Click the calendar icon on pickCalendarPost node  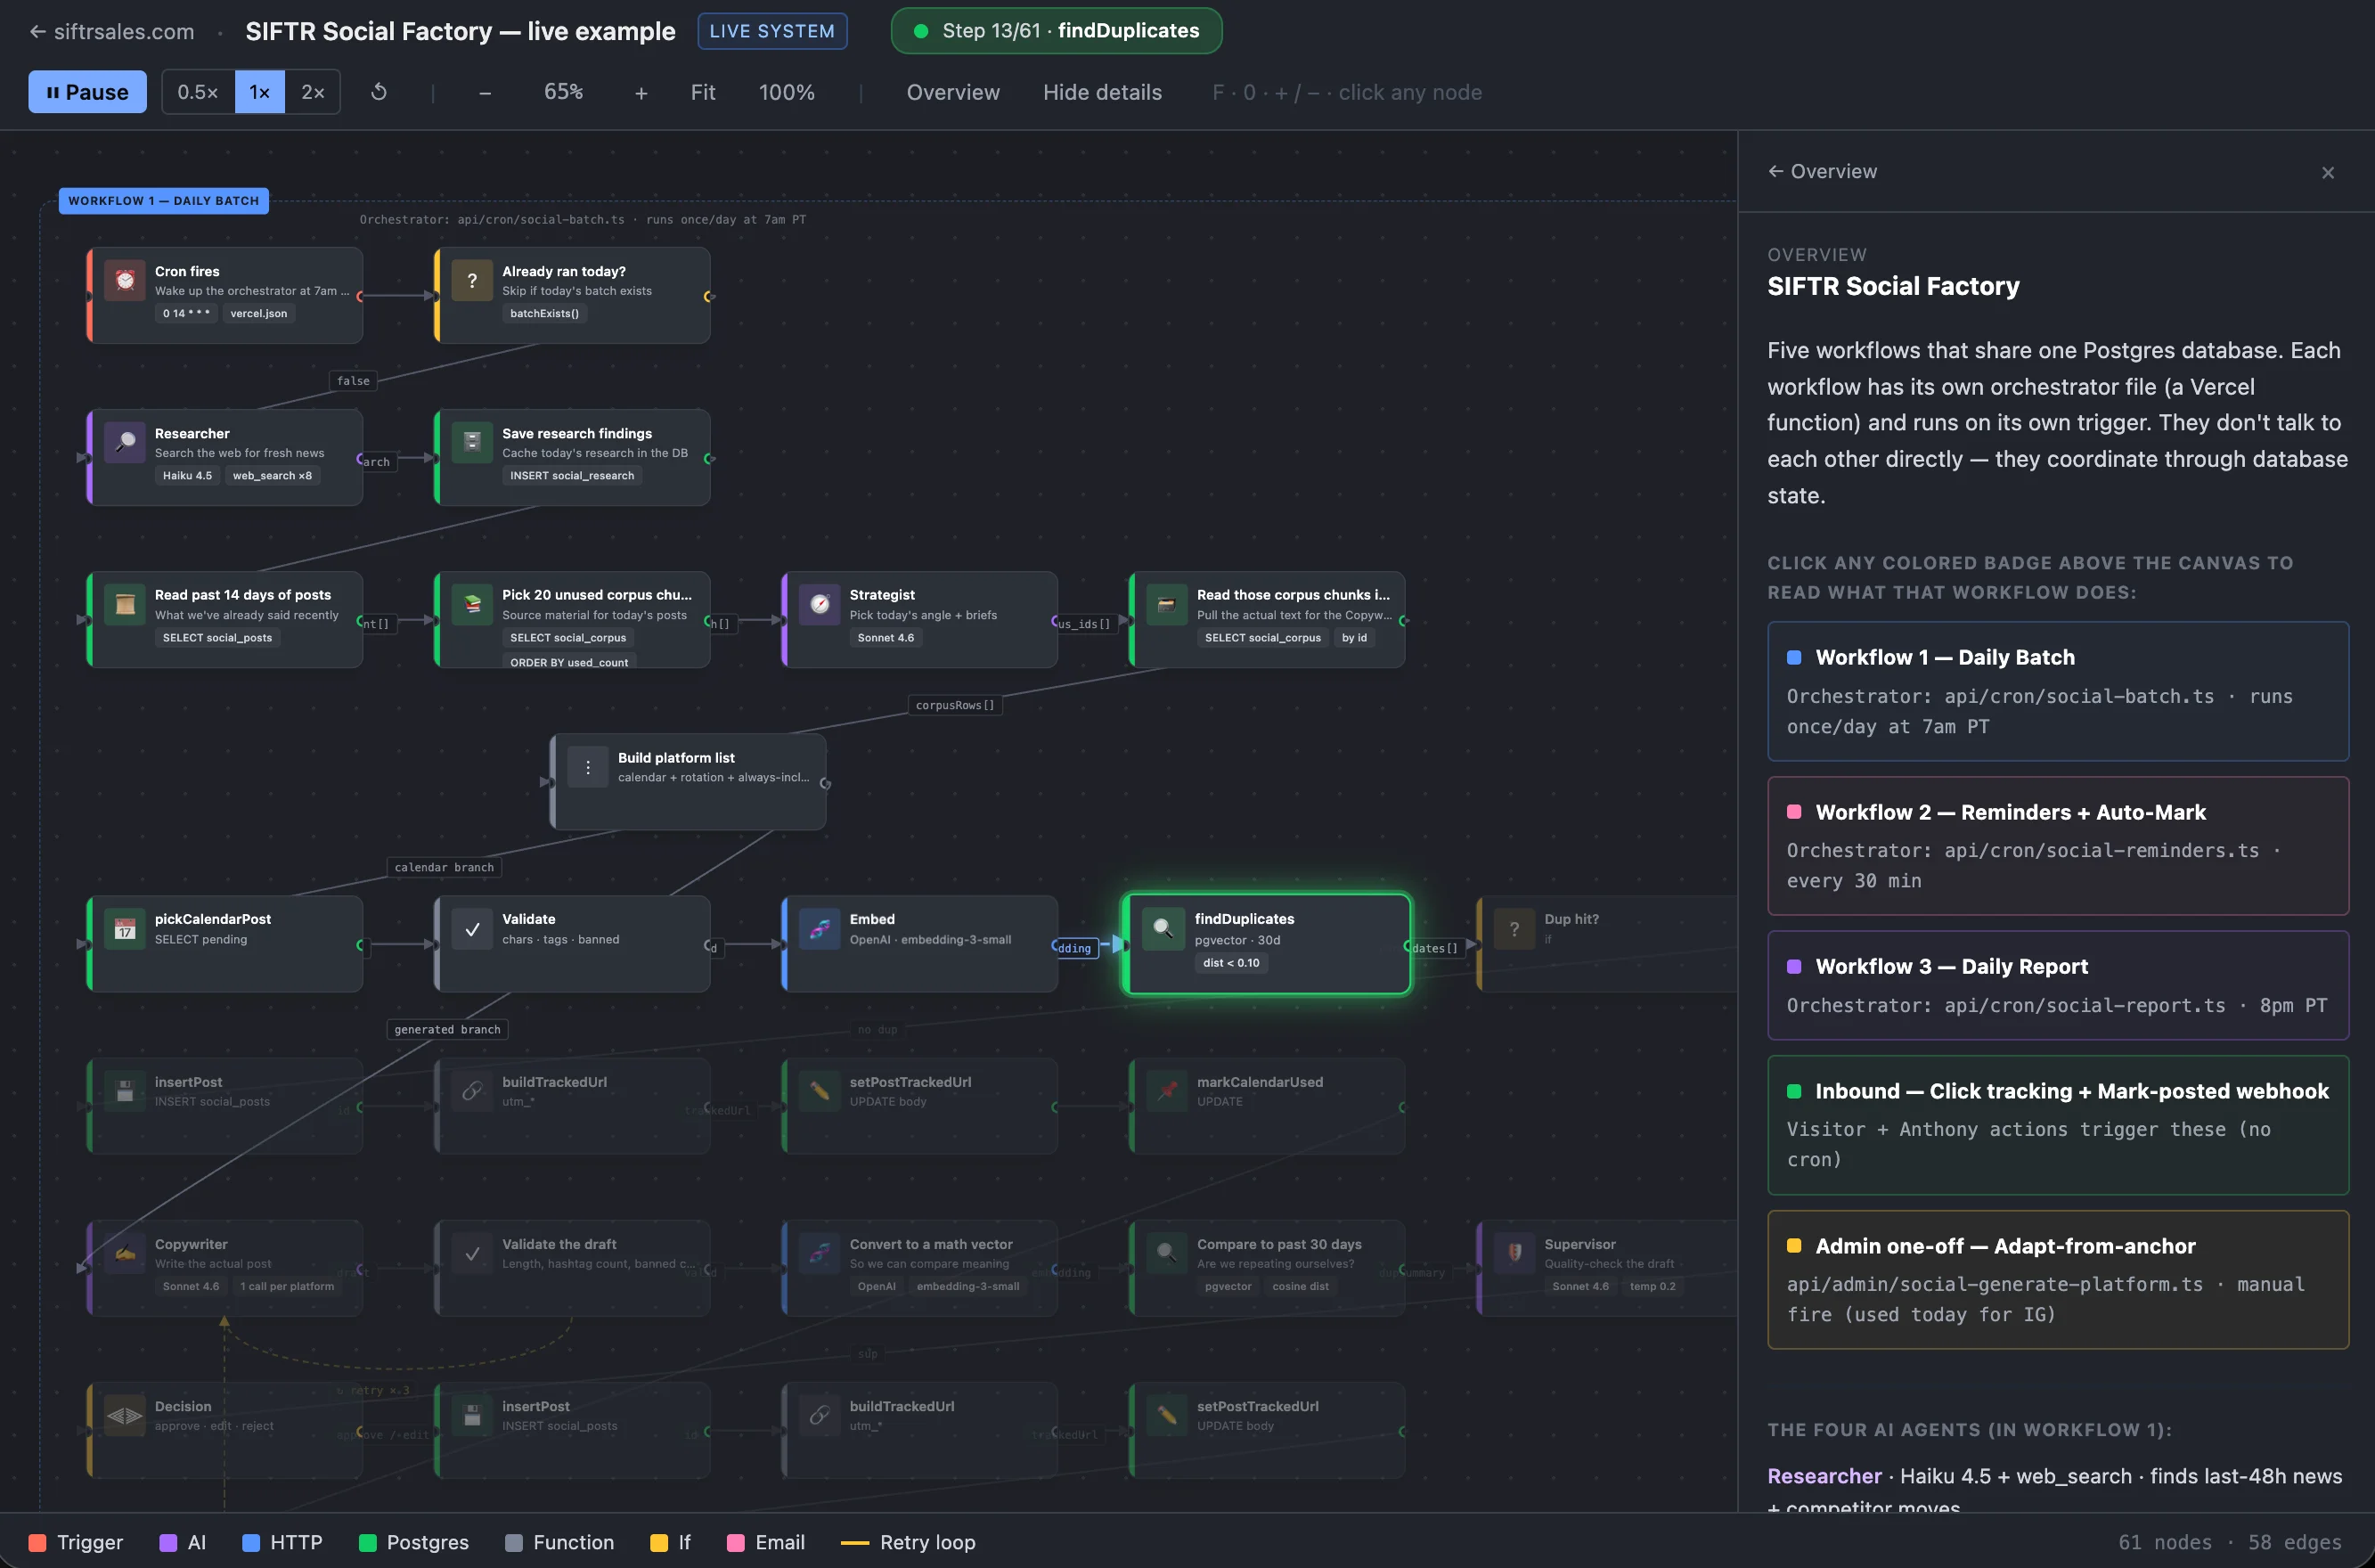125,929
